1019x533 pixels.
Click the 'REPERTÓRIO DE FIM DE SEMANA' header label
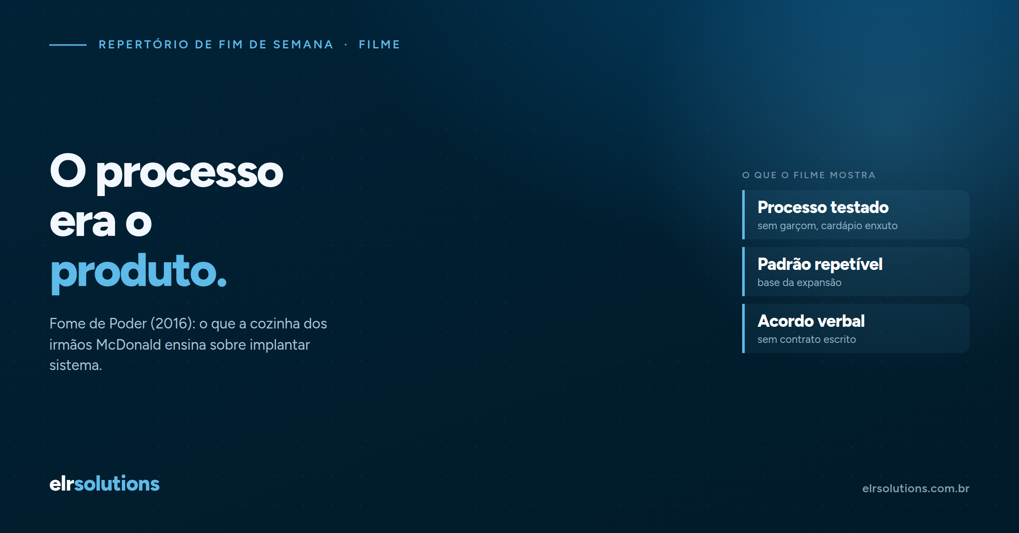coord(216,45)
